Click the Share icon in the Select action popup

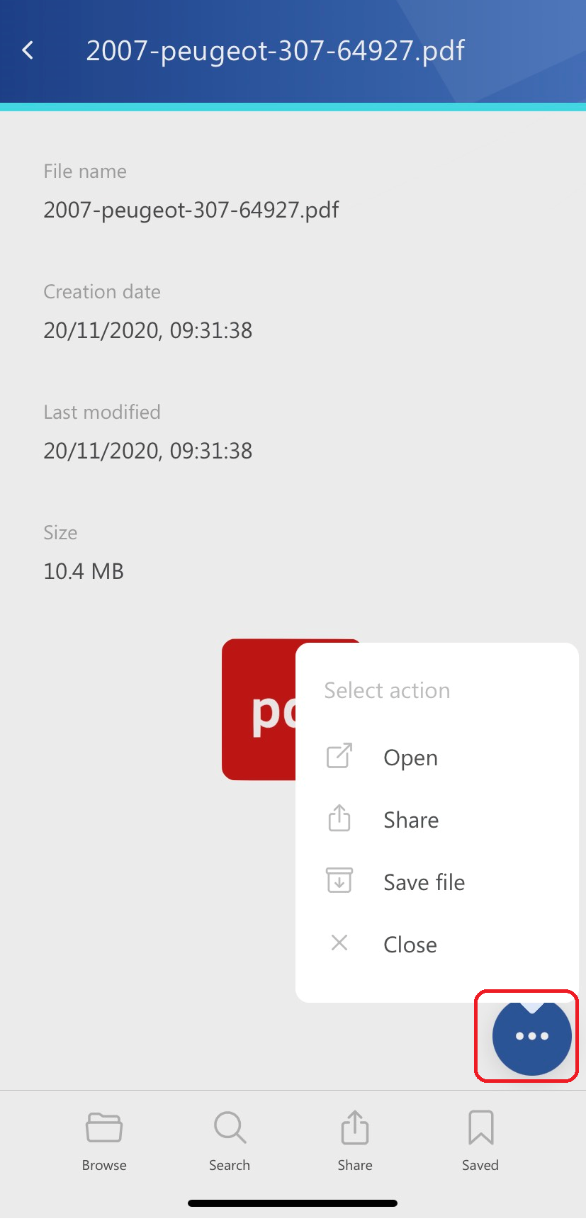click(339, 818)
